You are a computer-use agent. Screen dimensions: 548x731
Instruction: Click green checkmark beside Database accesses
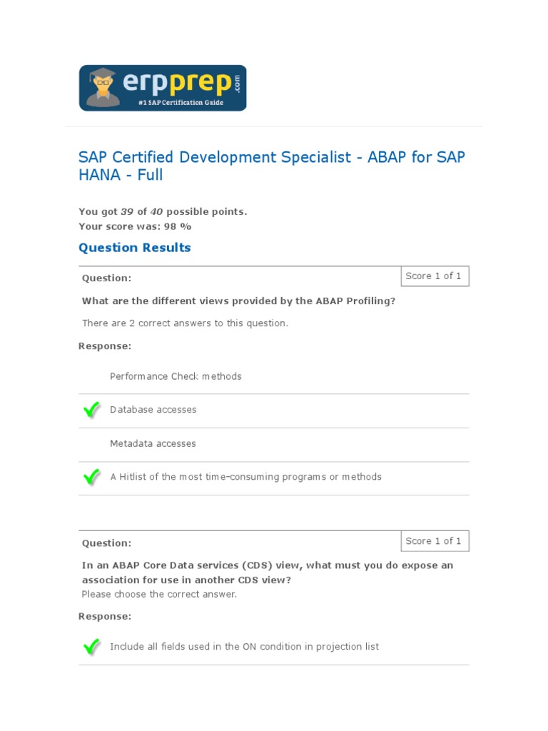[91, 410]
